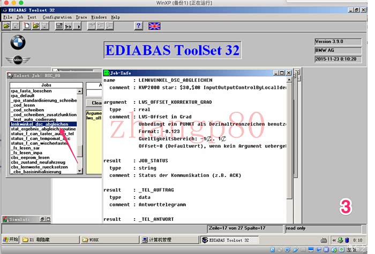Viewport: 375px width, 254px height.
Task: Click the green Job-Info window title icon
Action: click(x=107, y=73)
